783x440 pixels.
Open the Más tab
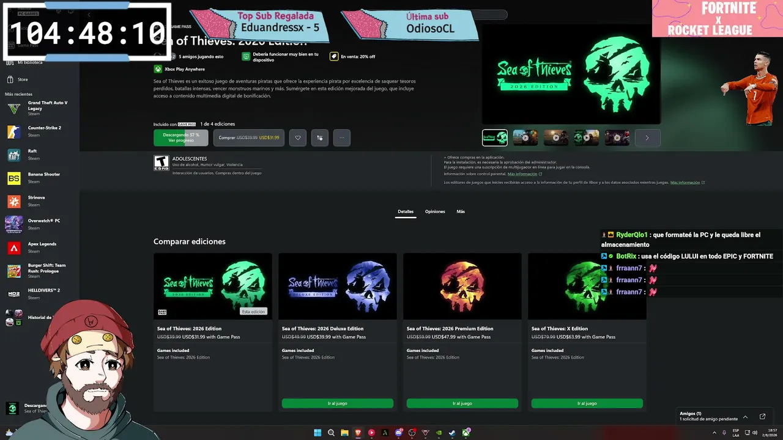(x=461, y=211)
